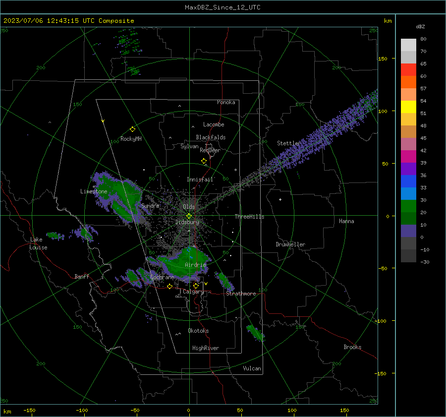This screenshot has height=417, width=446.
Task: Click the yellow diamond marker below Cochrane
Action: pos(169,287)
